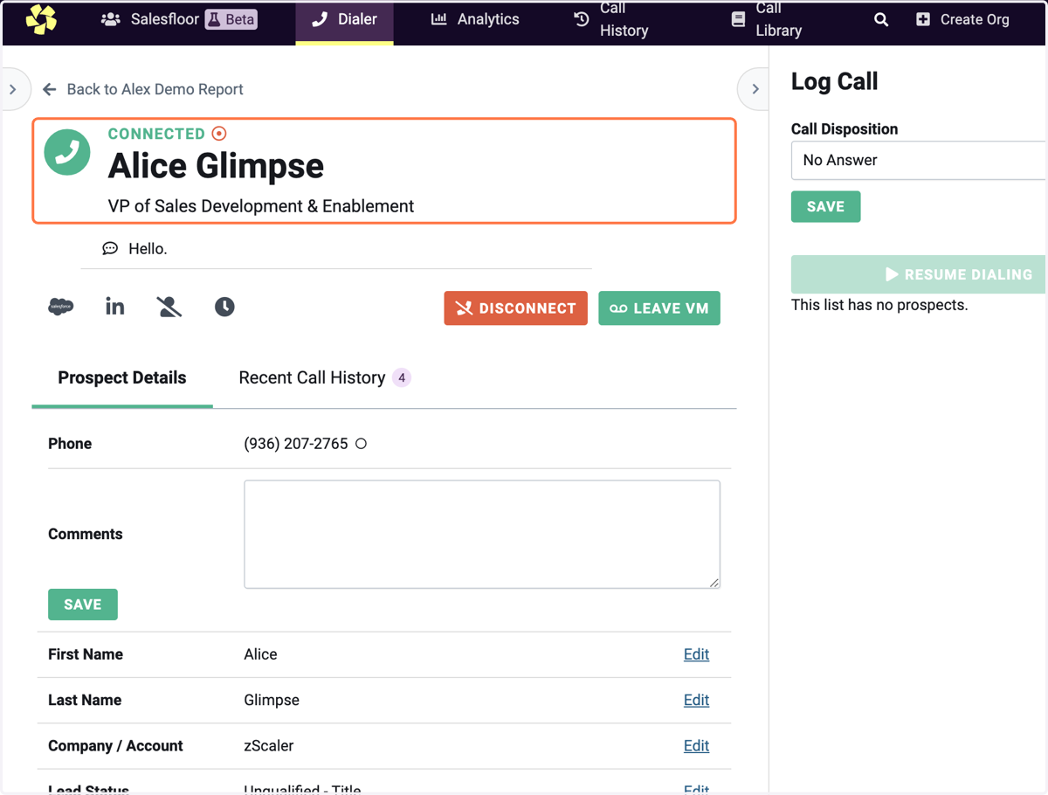Click the search magnifier icon
This screenshot has height=795, width=1048.
pyautogui.click(x=881, y=19)
